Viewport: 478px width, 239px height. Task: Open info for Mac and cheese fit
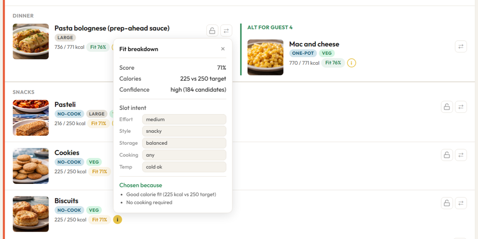tap(351, 63)
